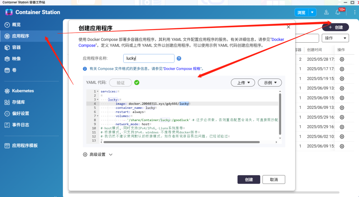Collapse the volumes fold arrow on line 7
This screenshot has height=197, width=359.
pos(98,116)
